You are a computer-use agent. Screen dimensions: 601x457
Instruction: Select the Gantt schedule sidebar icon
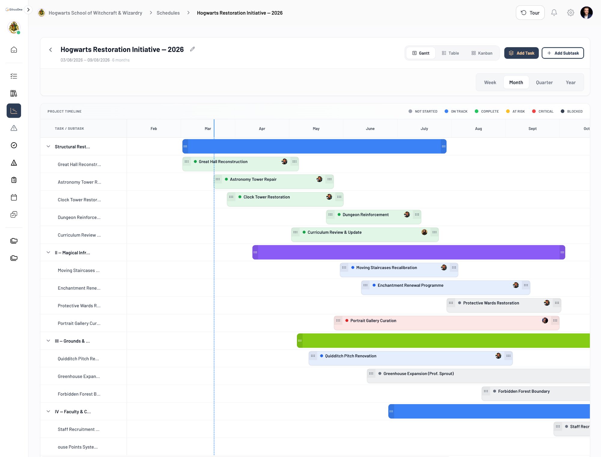pos(14,111)
